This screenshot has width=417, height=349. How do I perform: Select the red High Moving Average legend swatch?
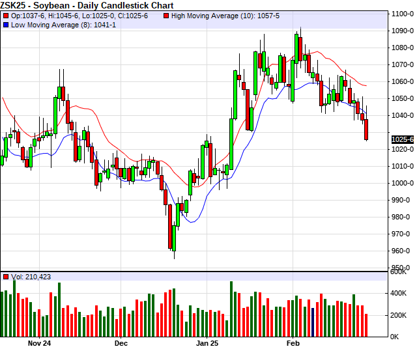(x=166, y=15)
